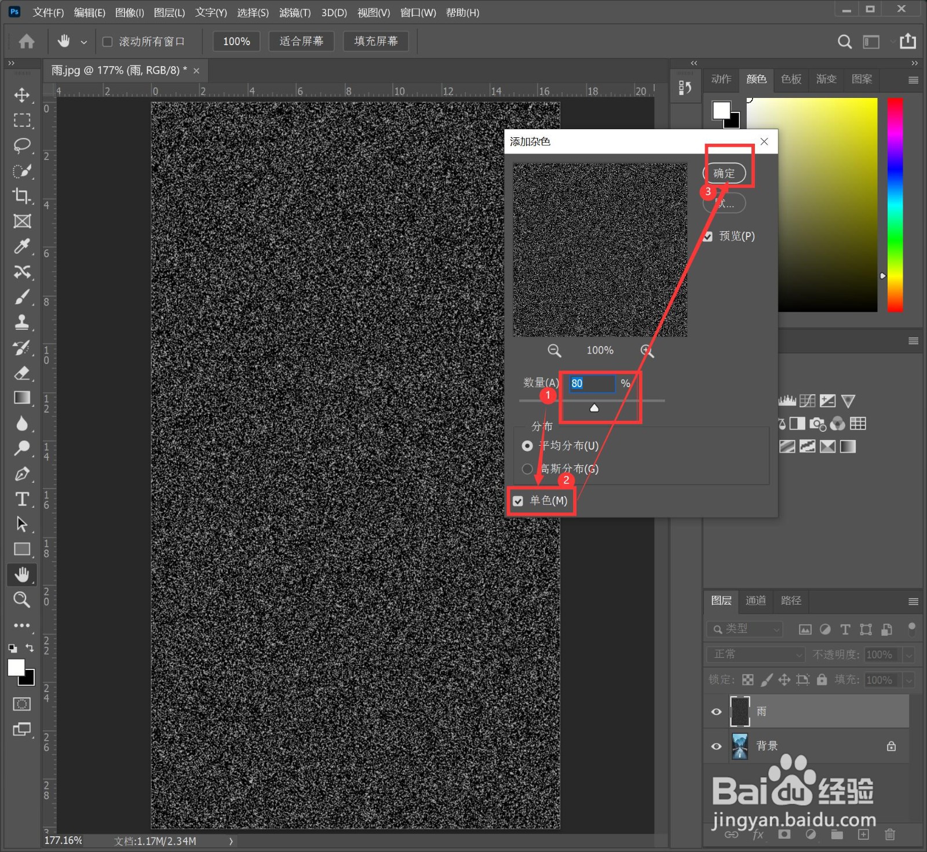This screenshot has width=927, height=852.
Task: Hide the 雨 layer visibility
Action: tap(717, 712)
